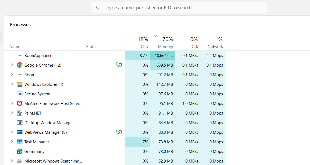The height and width of the screenshot is (165, 310).
Task: Click the Google Chrome process icon
Action: [x=19, y=65]
